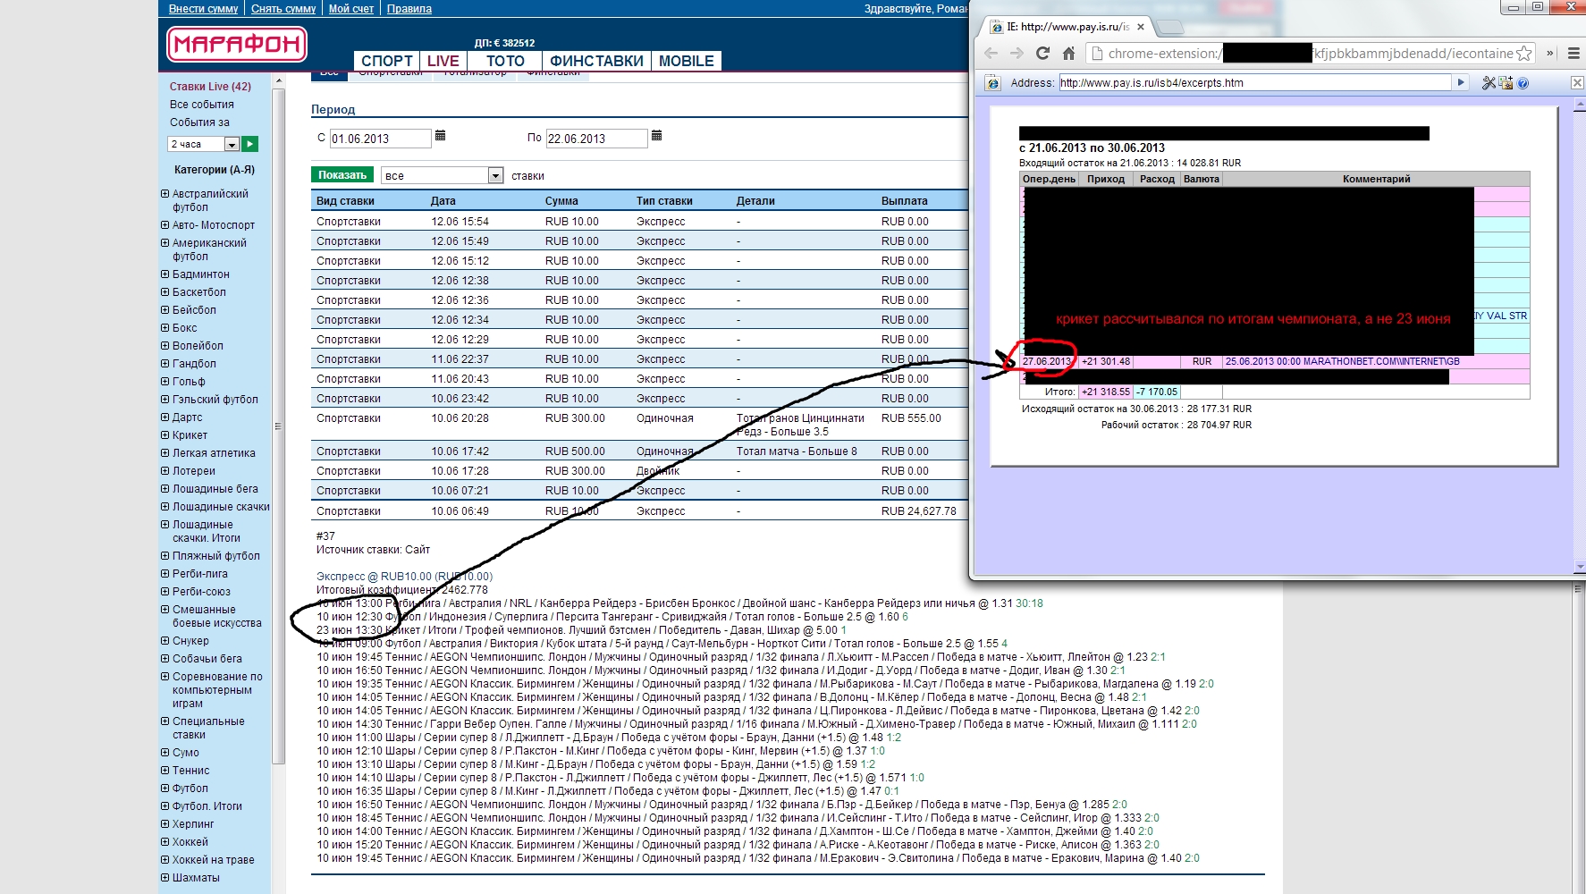Click the Комментарий column header
This screenshot has height=894, width=1586.
click(1376, 179)
